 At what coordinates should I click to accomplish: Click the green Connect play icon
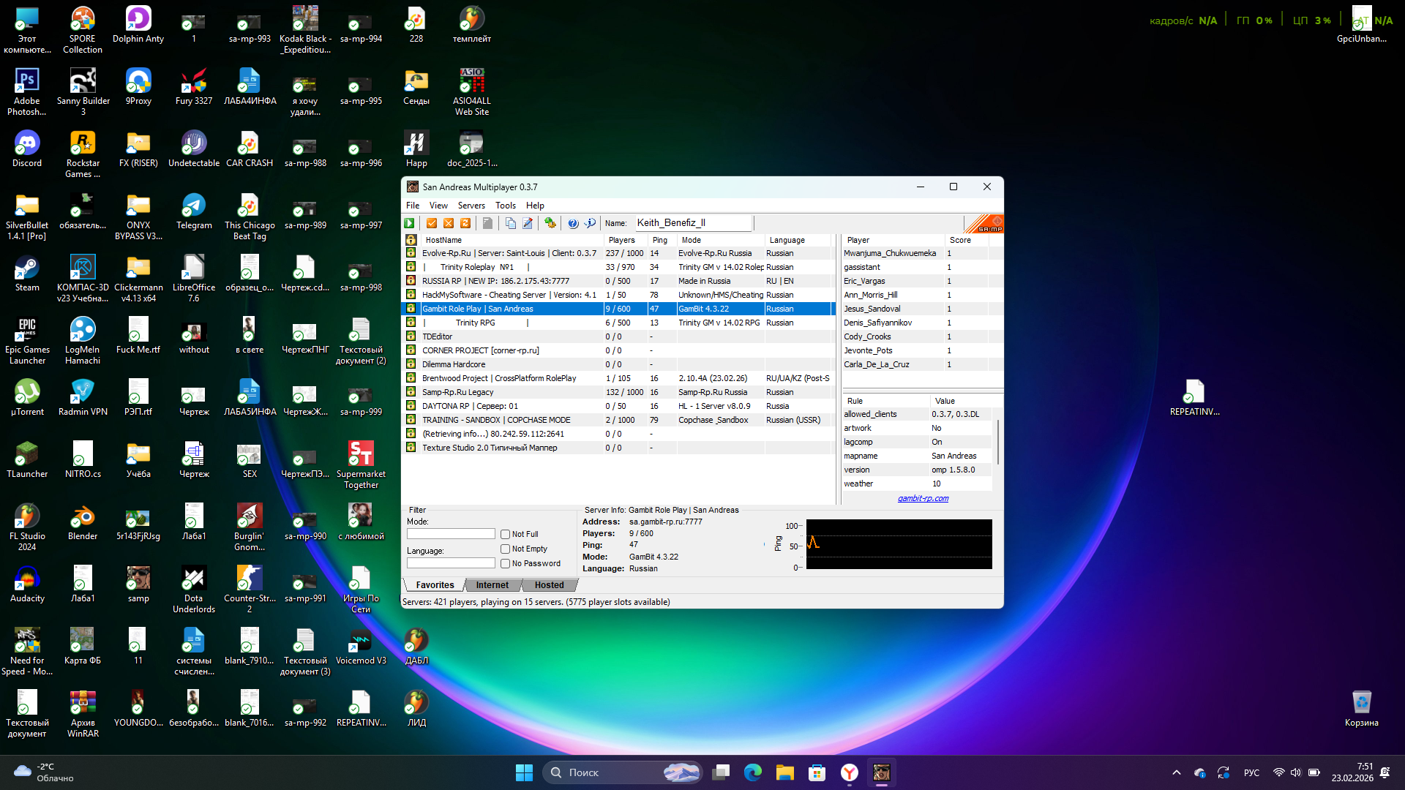click(410, 223)
